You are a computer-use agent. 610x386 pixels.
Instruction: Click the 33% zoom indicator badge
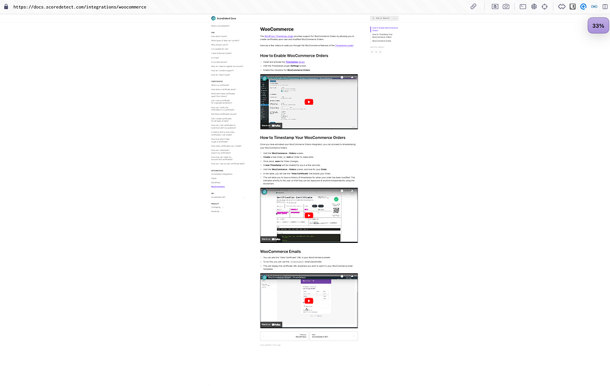[598, 26]
